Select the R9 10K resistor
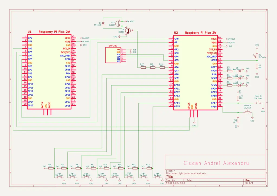Screen dimensions: 277x196 pyautogui.click(x=93, y=168)
